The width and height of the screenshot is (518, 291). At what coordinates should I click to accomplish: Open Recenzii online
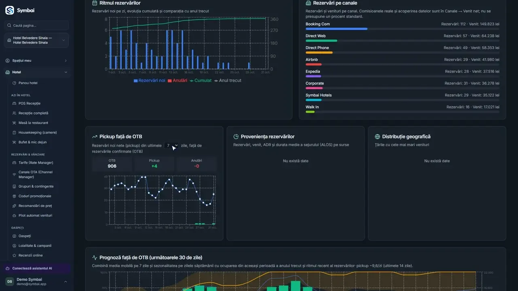click(x=30, y=255)
